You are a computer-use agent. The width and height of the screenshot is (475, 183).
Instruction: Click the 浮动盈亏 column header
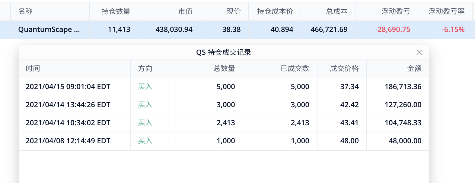(x=396, y=11)
